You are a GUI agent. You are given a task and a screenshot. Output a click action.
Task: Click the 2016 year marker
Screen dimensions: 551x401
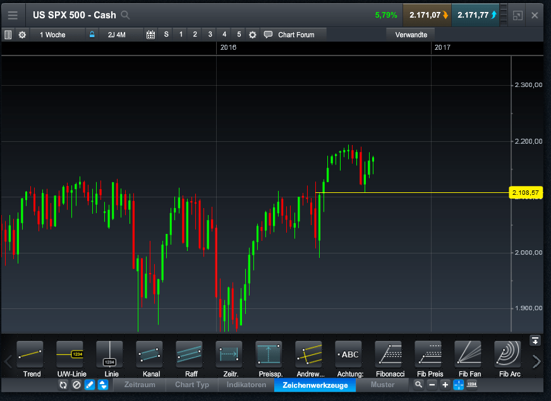click(x=228, y=47)
